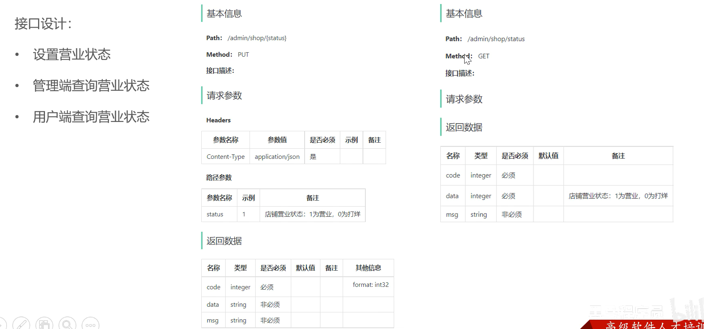Click the right table's 返回数据 heading
The height and width of the screenshot is (329, 704).
pos(464,128)
